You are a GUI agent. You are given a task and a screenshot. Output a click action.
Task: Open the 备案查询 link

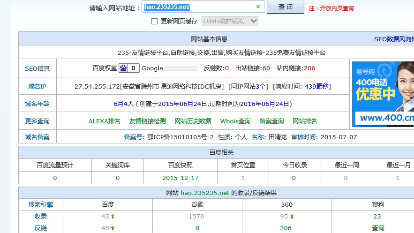click(x=271, y=121)
